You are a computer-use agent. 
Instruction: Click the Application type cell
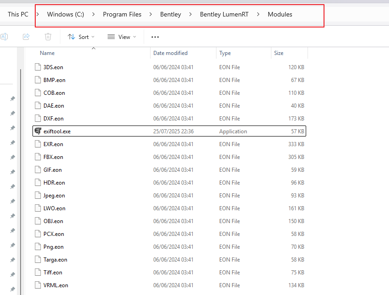click(x=233, y=131)
